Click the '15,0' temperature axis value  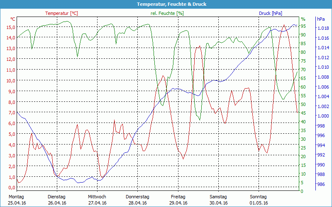click(11, 27)
